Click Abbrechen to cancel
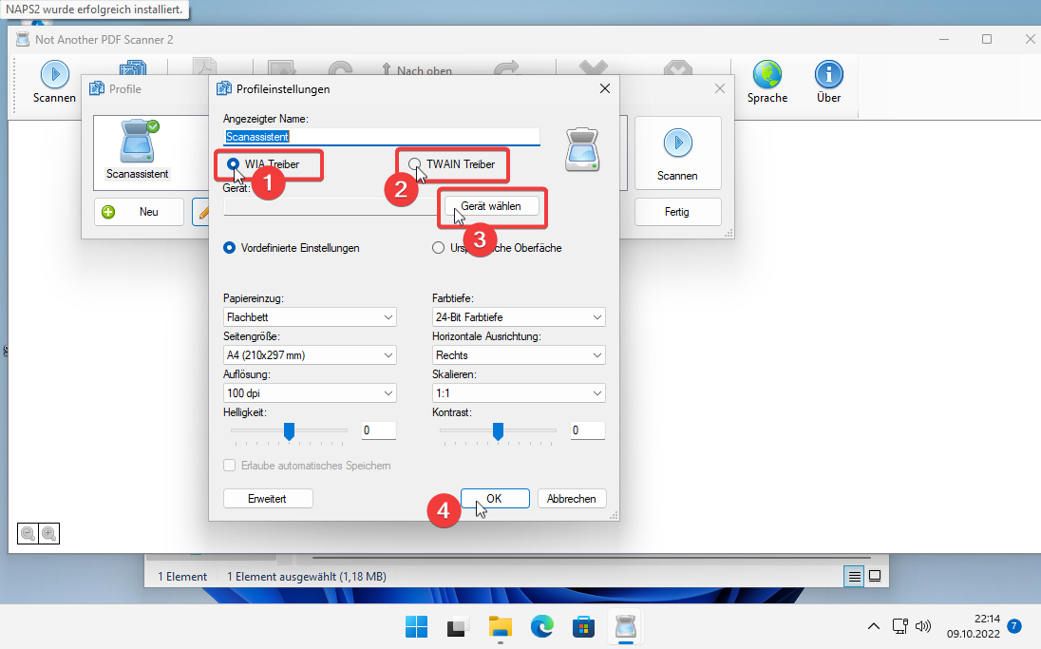The width and height of the screenshot is (1041, 649). [571, 498]
